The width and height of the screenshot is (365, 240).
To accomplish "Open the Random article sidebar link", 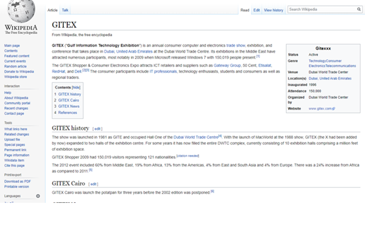I will [16, 66].
